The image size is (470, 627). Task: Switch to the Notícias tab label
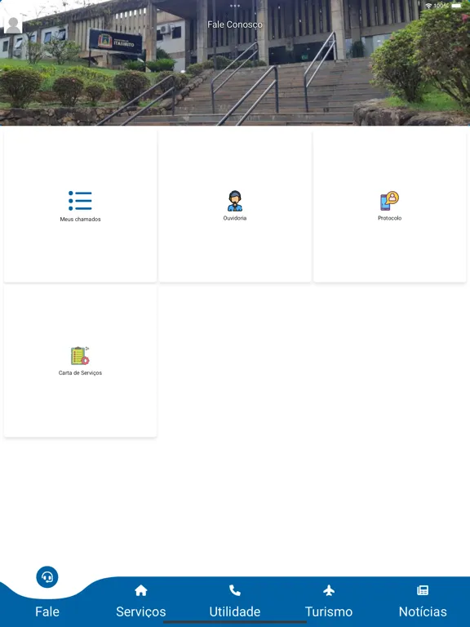(423, 611)
